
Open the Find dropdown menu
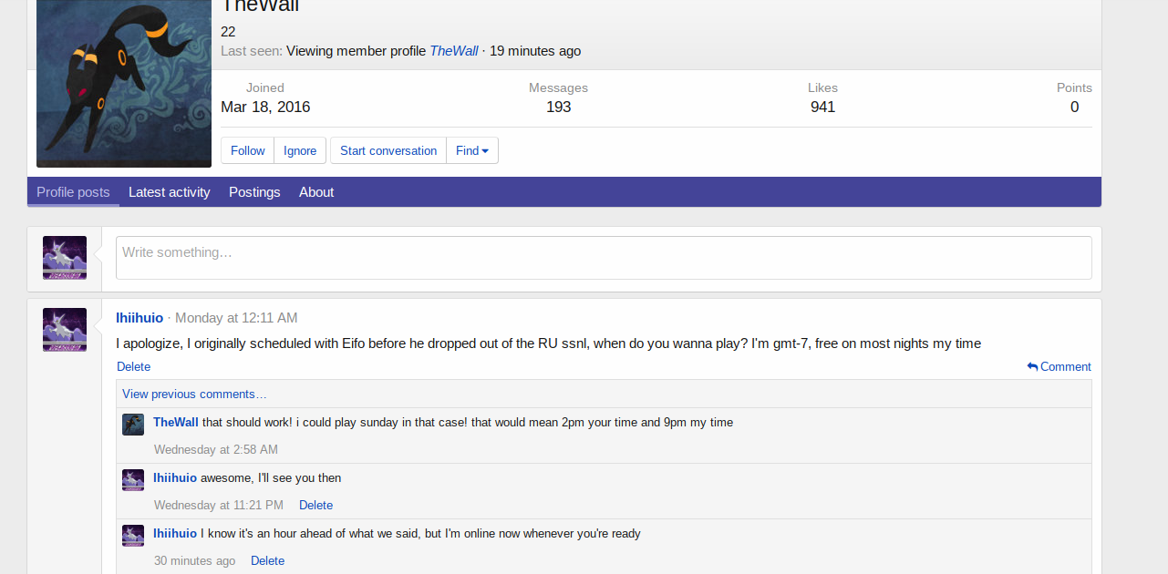(472, 150)
